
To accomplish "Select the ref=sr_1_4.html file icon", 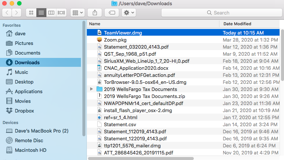I will click(x=99, y=117).
